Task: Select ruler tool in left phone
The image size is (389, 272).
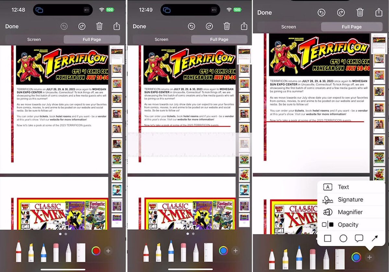Action: coord(81,252)
